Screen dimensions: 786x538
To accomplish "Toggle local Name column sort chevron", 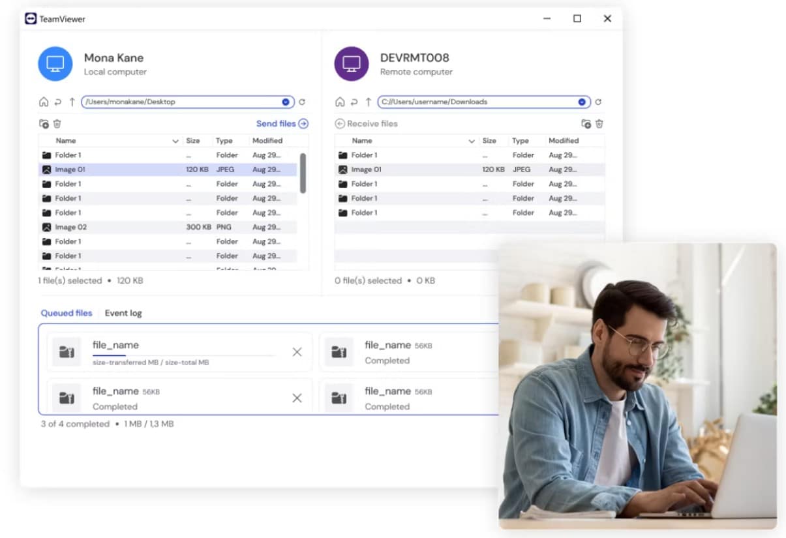I will (175, 141).
